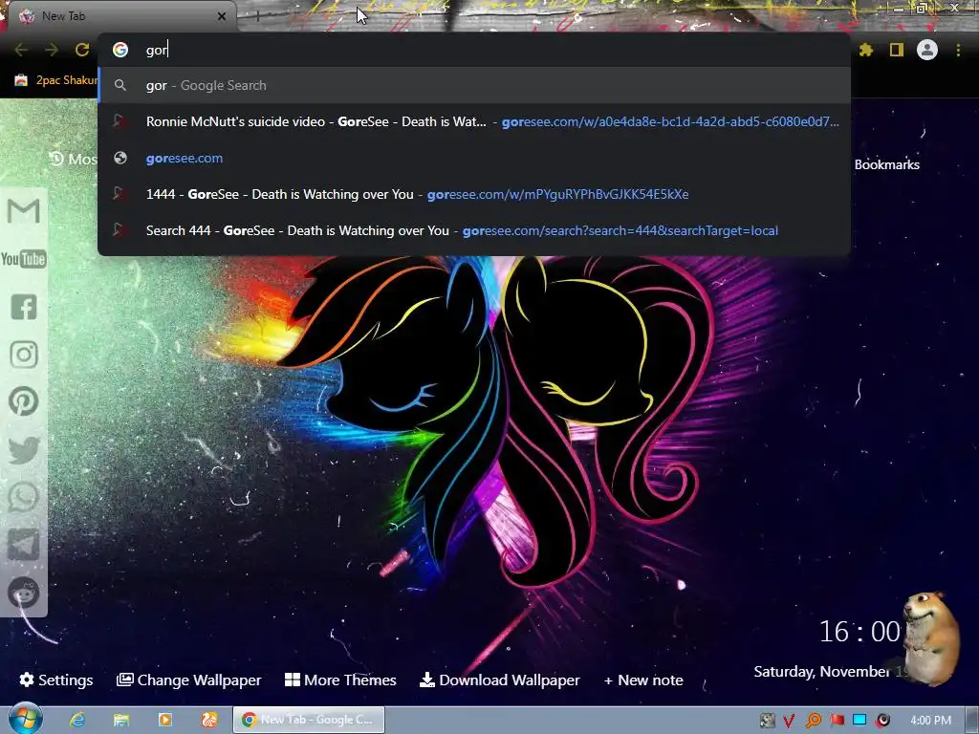Viewport: 979px width, 734px height.
Task: Open Telegram from the sidebar
Action: pyautogui.click(x=24, y=545)
